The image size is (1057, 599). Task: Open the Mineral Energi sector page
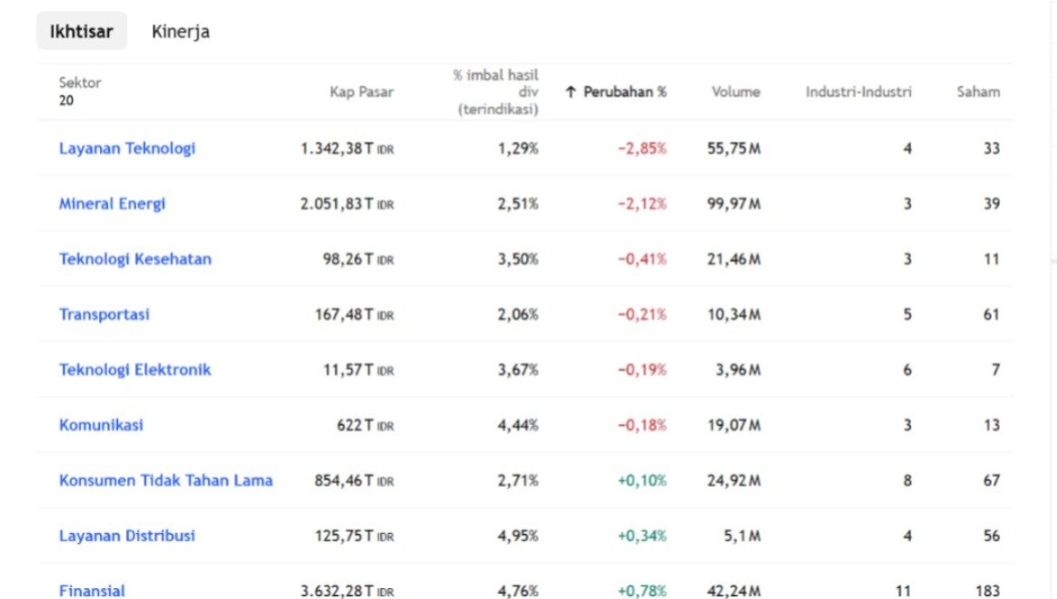pyautogui.click(x=113, y=204)
